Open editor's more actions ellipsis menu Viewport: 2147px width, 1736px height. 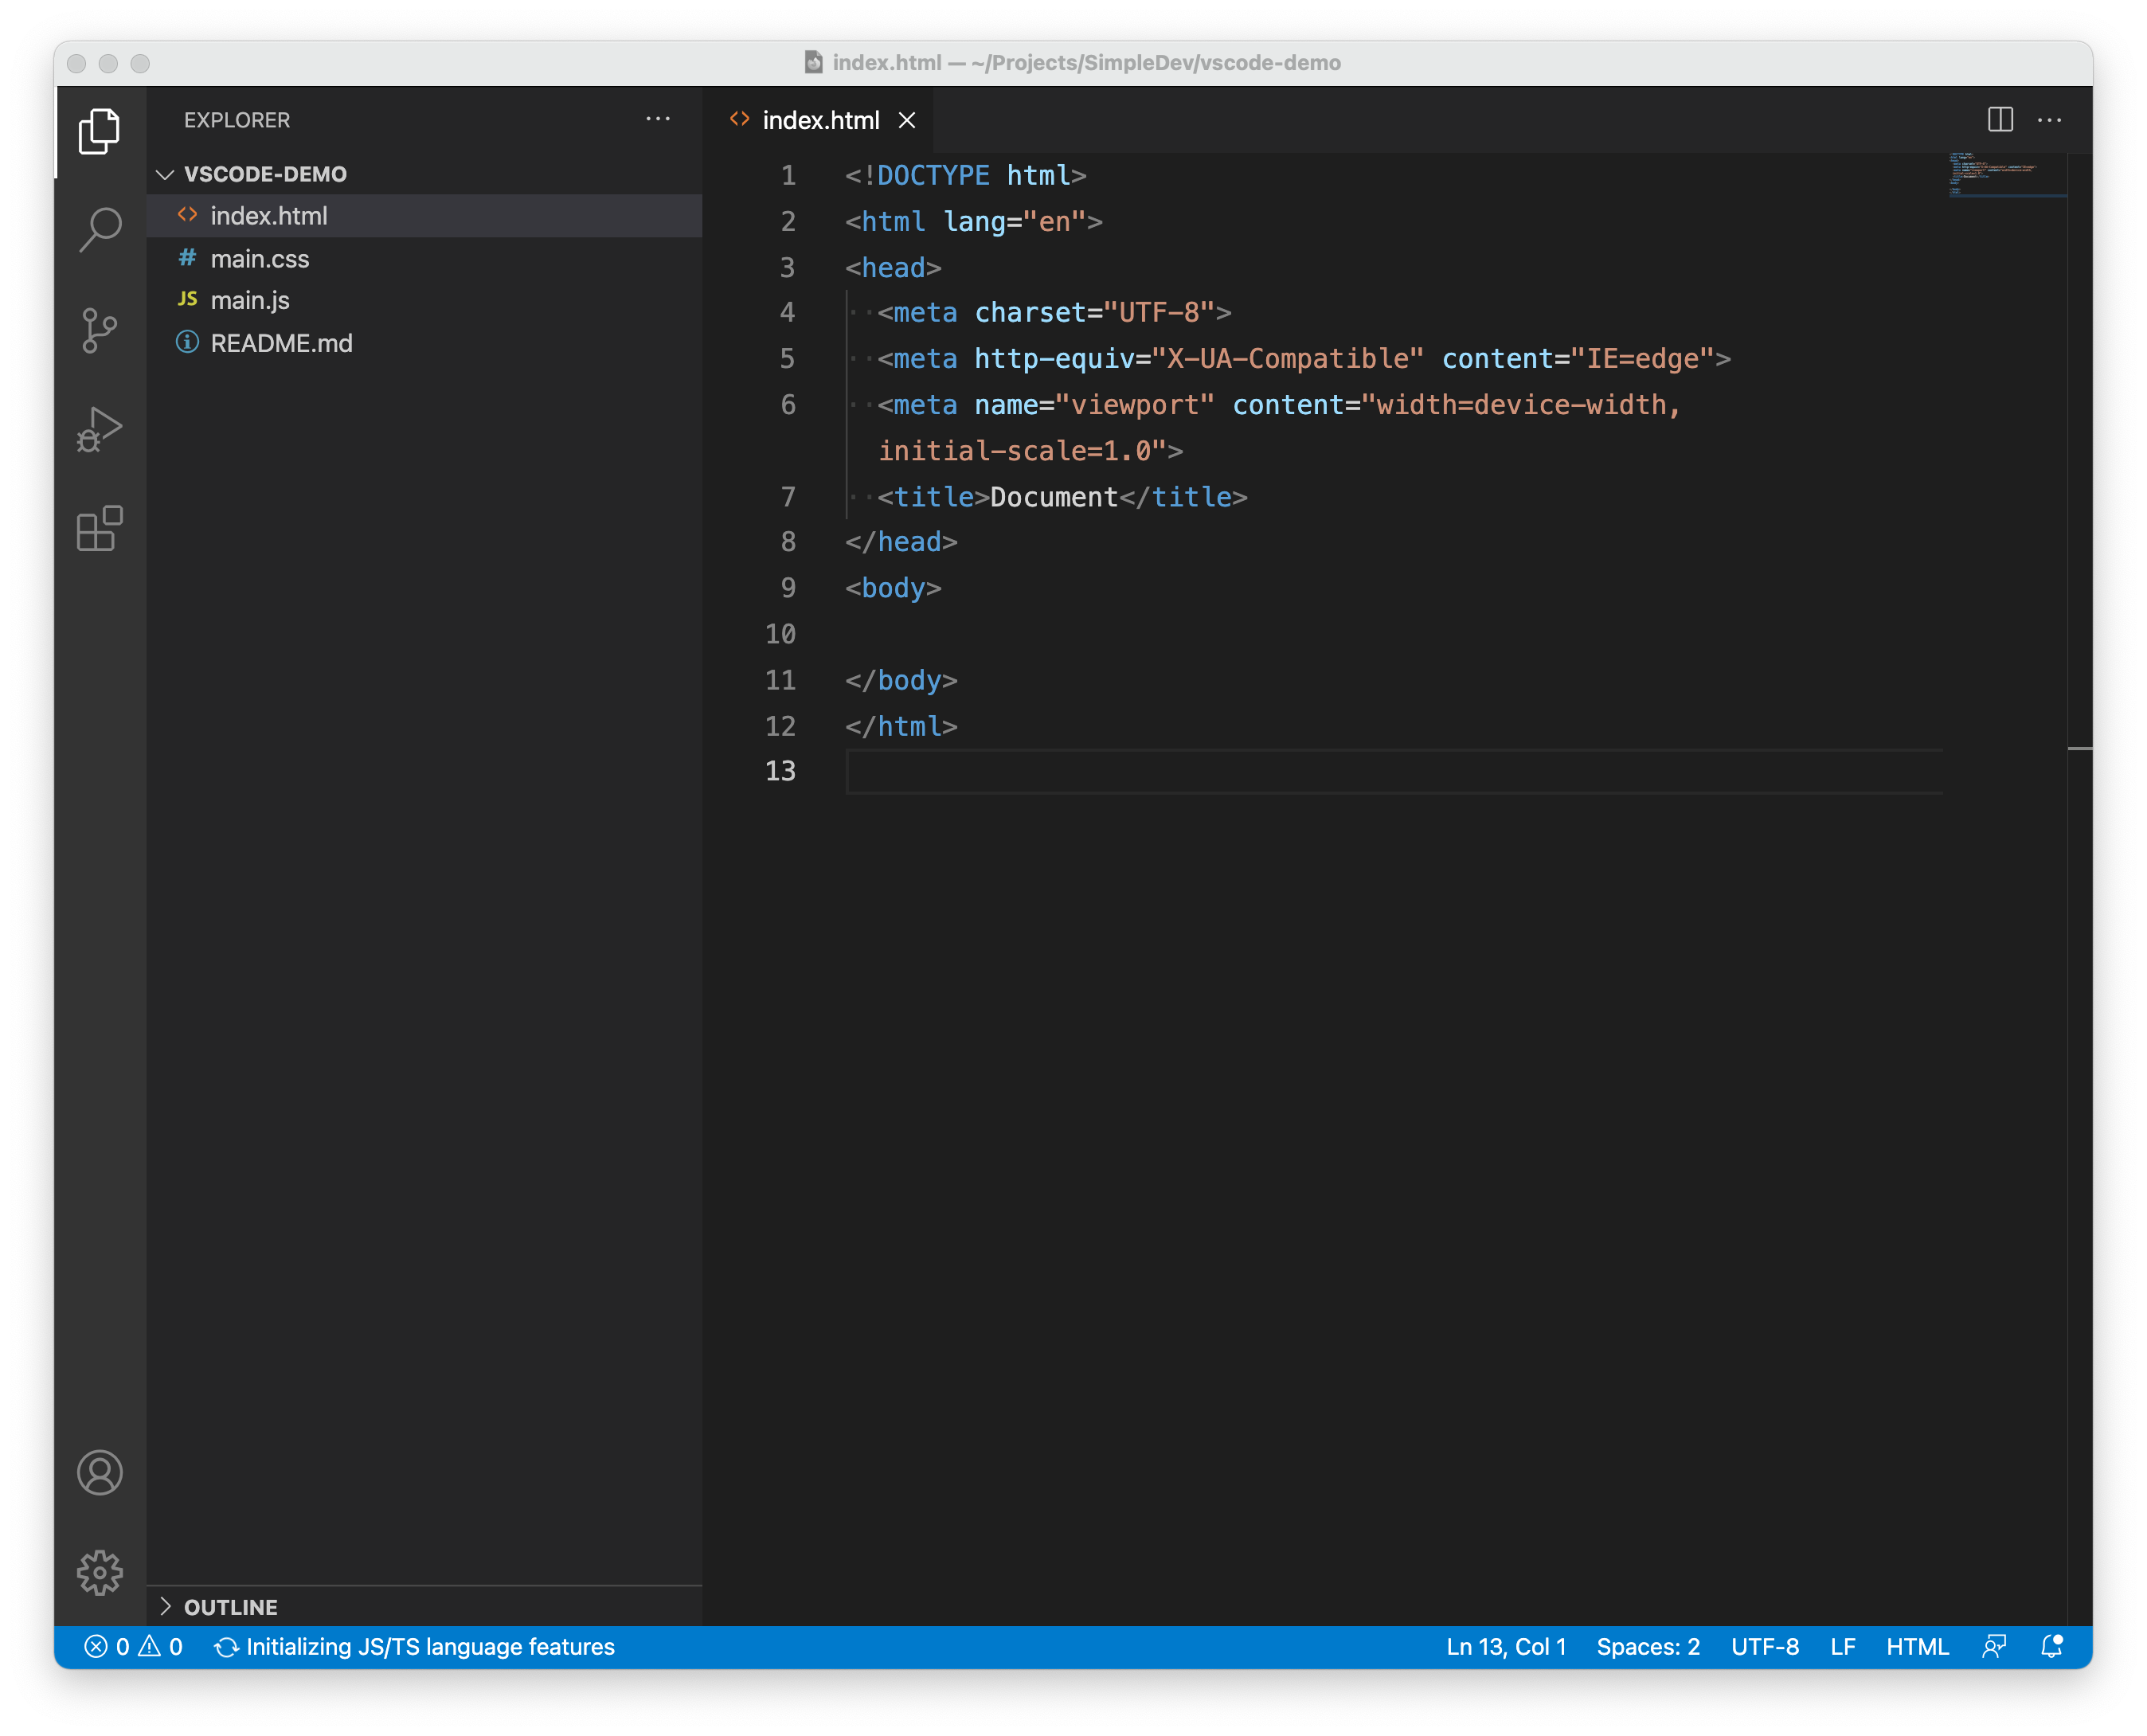2049,120
